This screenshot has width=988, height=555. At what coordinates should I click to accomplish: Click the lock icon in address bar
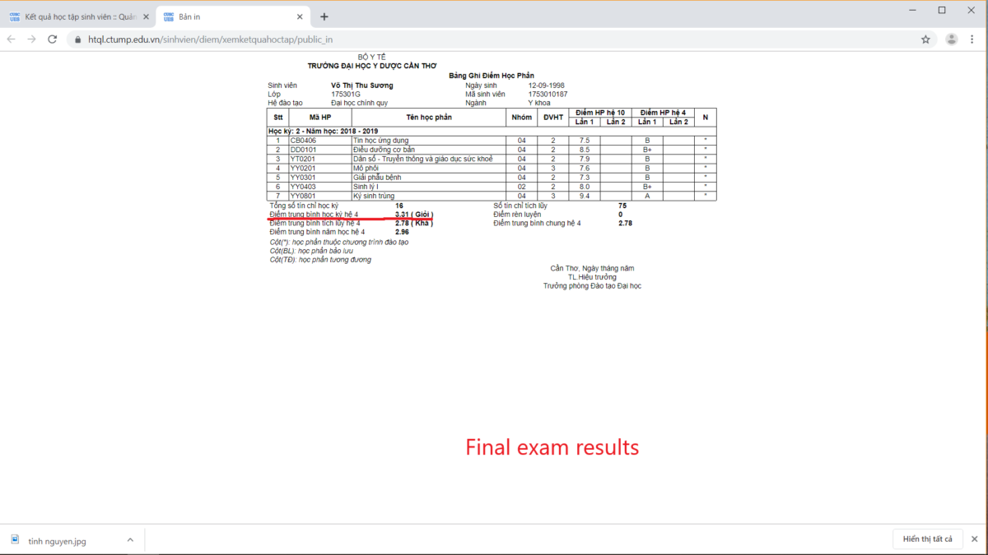(x=78, y=39)
